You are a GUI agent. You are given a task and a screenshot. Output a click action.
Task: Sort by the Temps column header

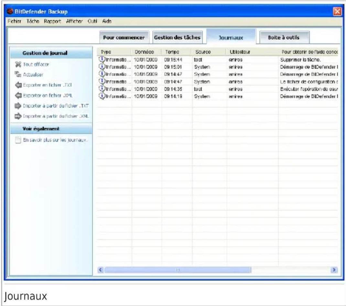[176, 52]
